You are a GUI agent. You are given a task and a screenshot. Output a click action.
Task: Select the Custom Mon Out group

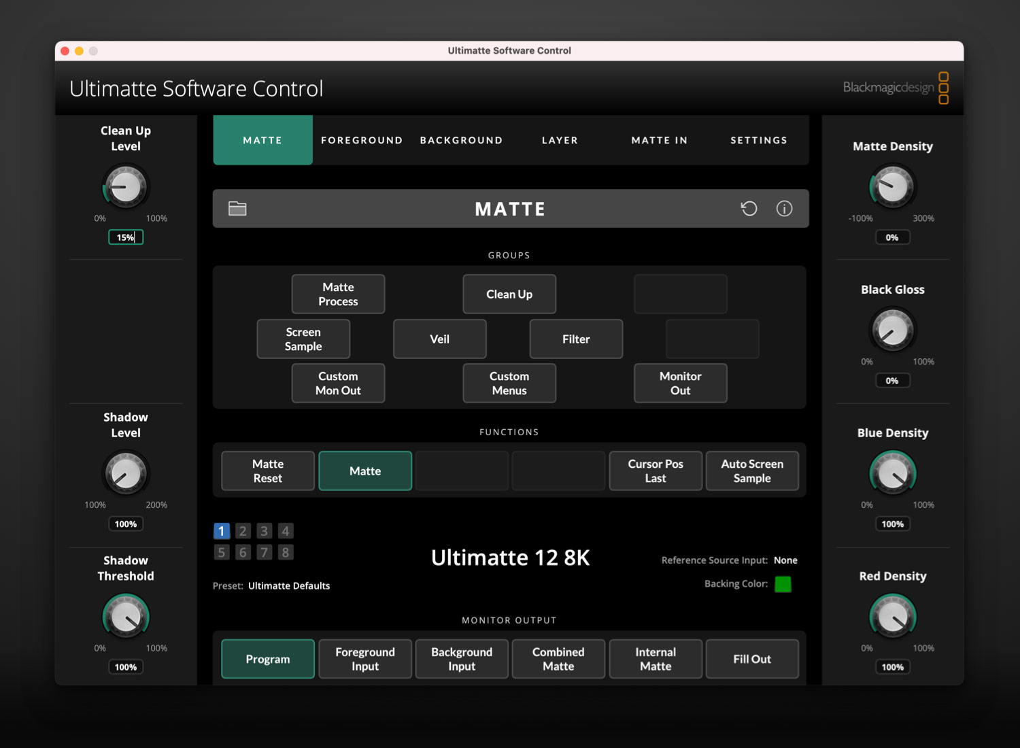[338, 383]
